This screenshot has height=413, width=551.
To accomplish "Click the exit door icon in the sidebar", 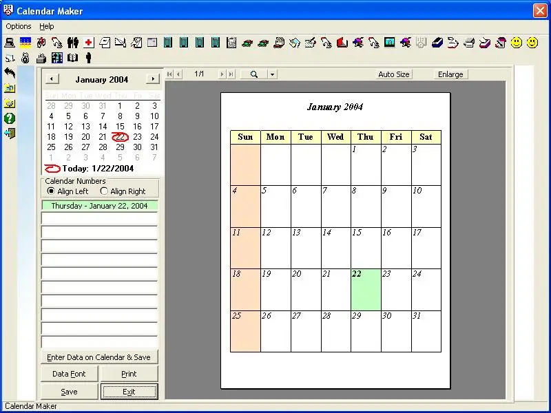I will tap(10, 134).
